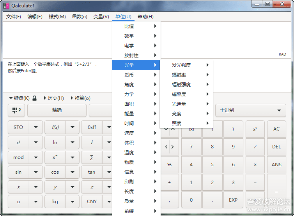The height and width of the screenshot is (216, 294).
Task: Collapse the 键盘(K) keypad expander
Action: tap(19, 98)
